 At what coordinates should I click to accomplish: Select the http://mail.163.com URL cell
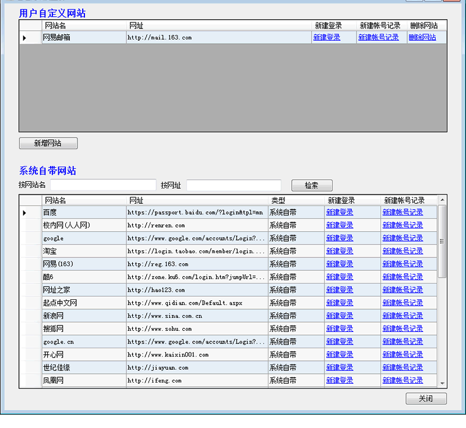(219, 37)
